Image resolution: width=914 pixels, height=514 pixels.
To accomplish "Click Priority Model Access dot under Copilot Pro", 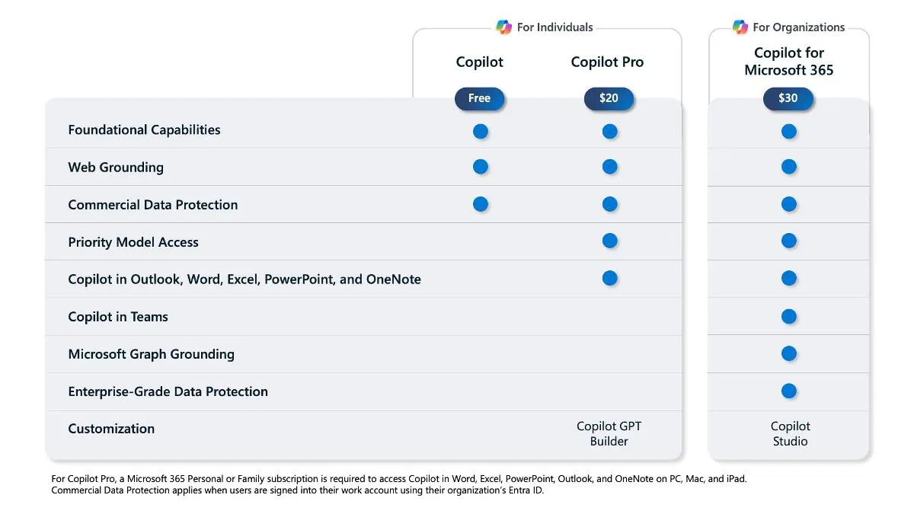I will pos(609,241).
